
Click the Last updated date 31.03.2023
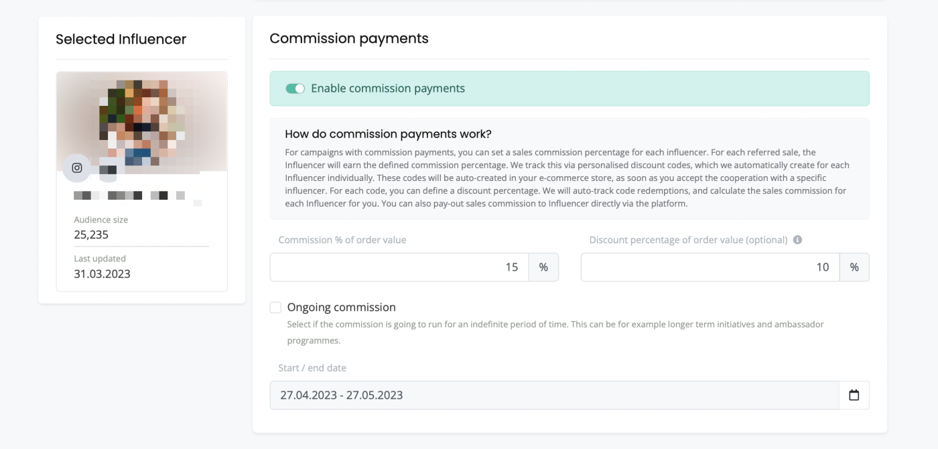click(102, 274)
